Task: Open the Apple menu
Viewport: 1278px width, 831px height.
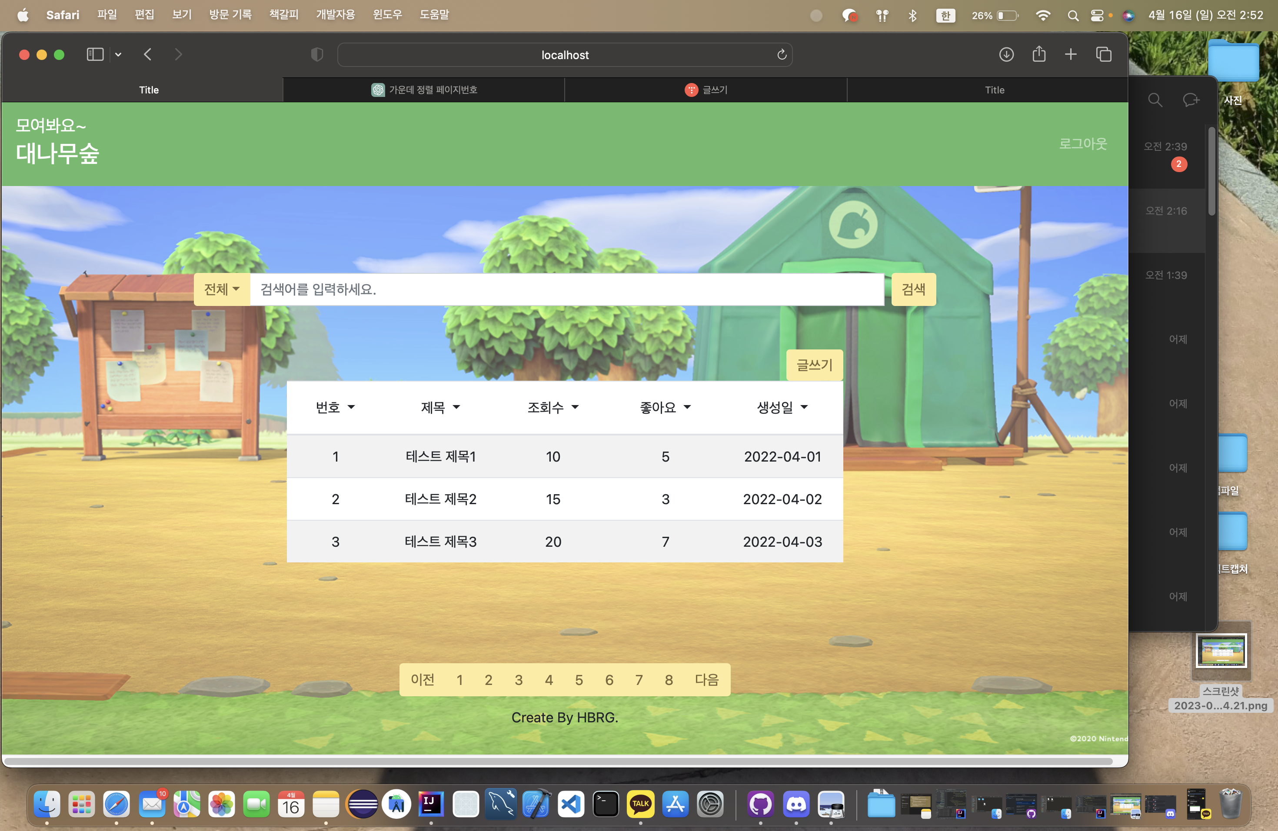Action: [x=23, y=15]
